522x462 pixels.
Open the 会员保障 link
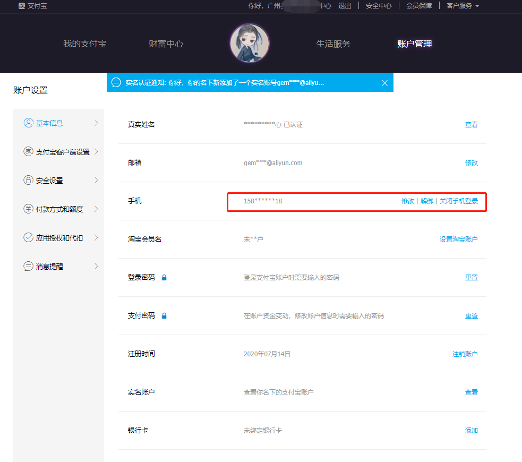[419, 6]
